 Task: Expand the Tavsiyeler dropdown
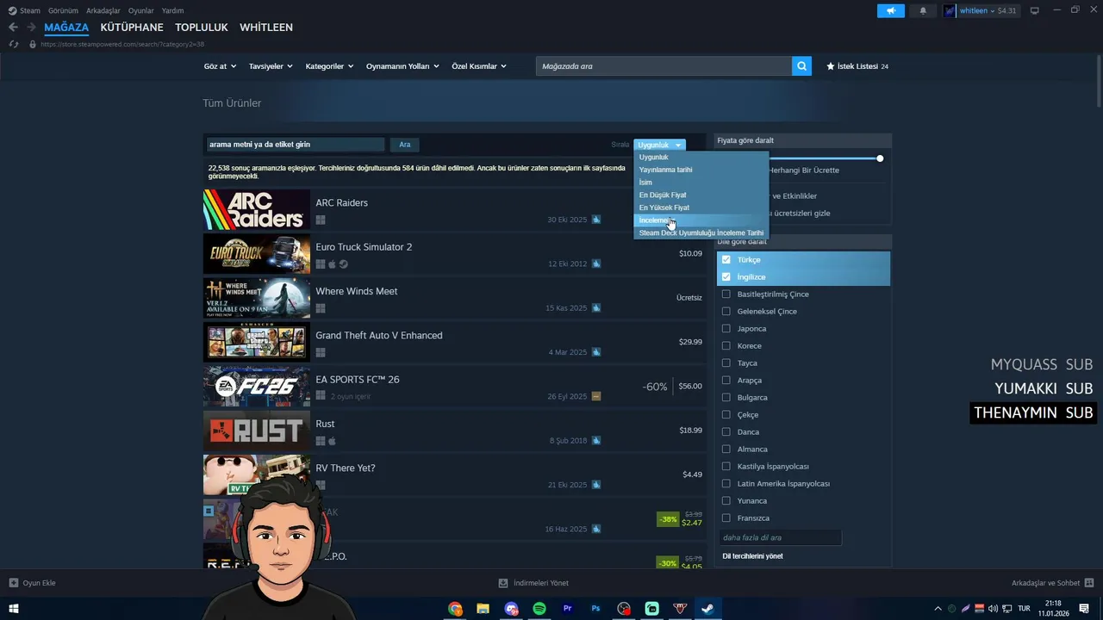point(271,66)
